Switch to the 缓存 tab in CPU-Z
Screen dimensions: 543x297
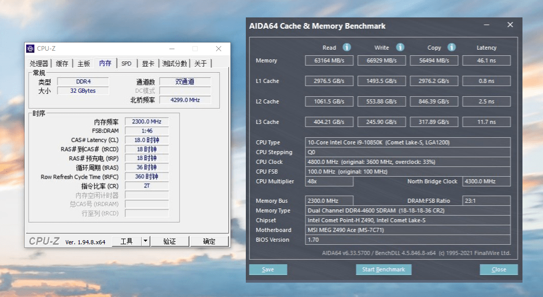pos(62,63)
